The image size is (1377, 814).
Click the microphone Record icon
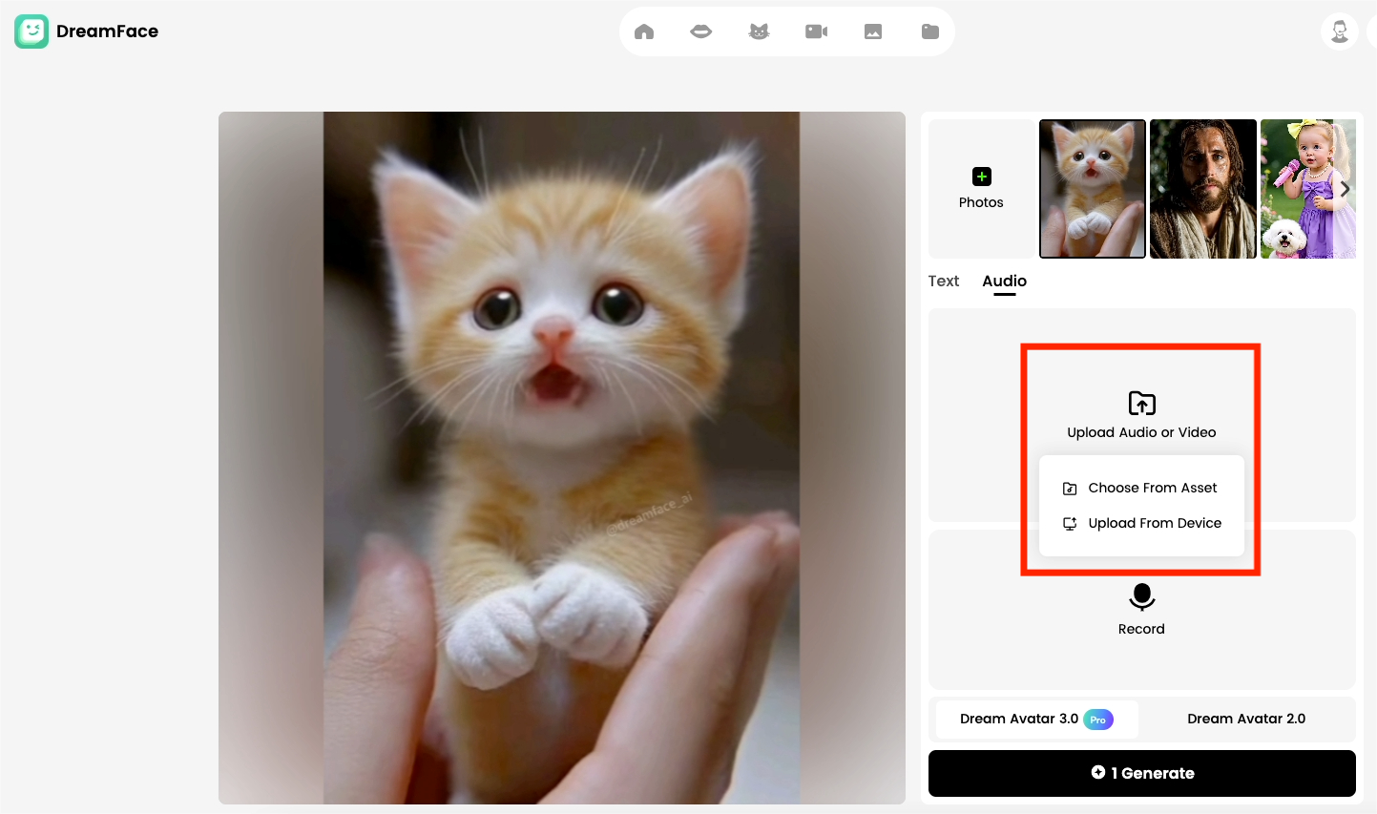[x=1141, y=597]
